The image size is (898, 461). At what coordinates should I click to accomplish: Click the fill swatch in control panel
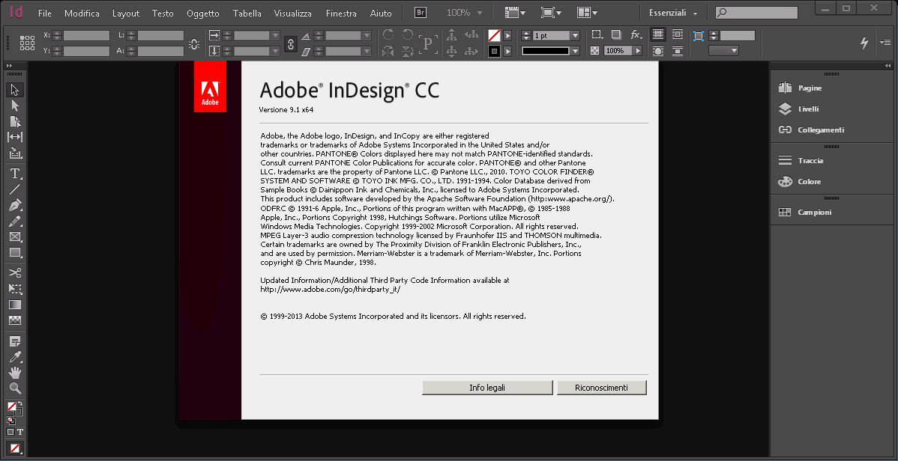pyautogui.click(x=494, y=35)
